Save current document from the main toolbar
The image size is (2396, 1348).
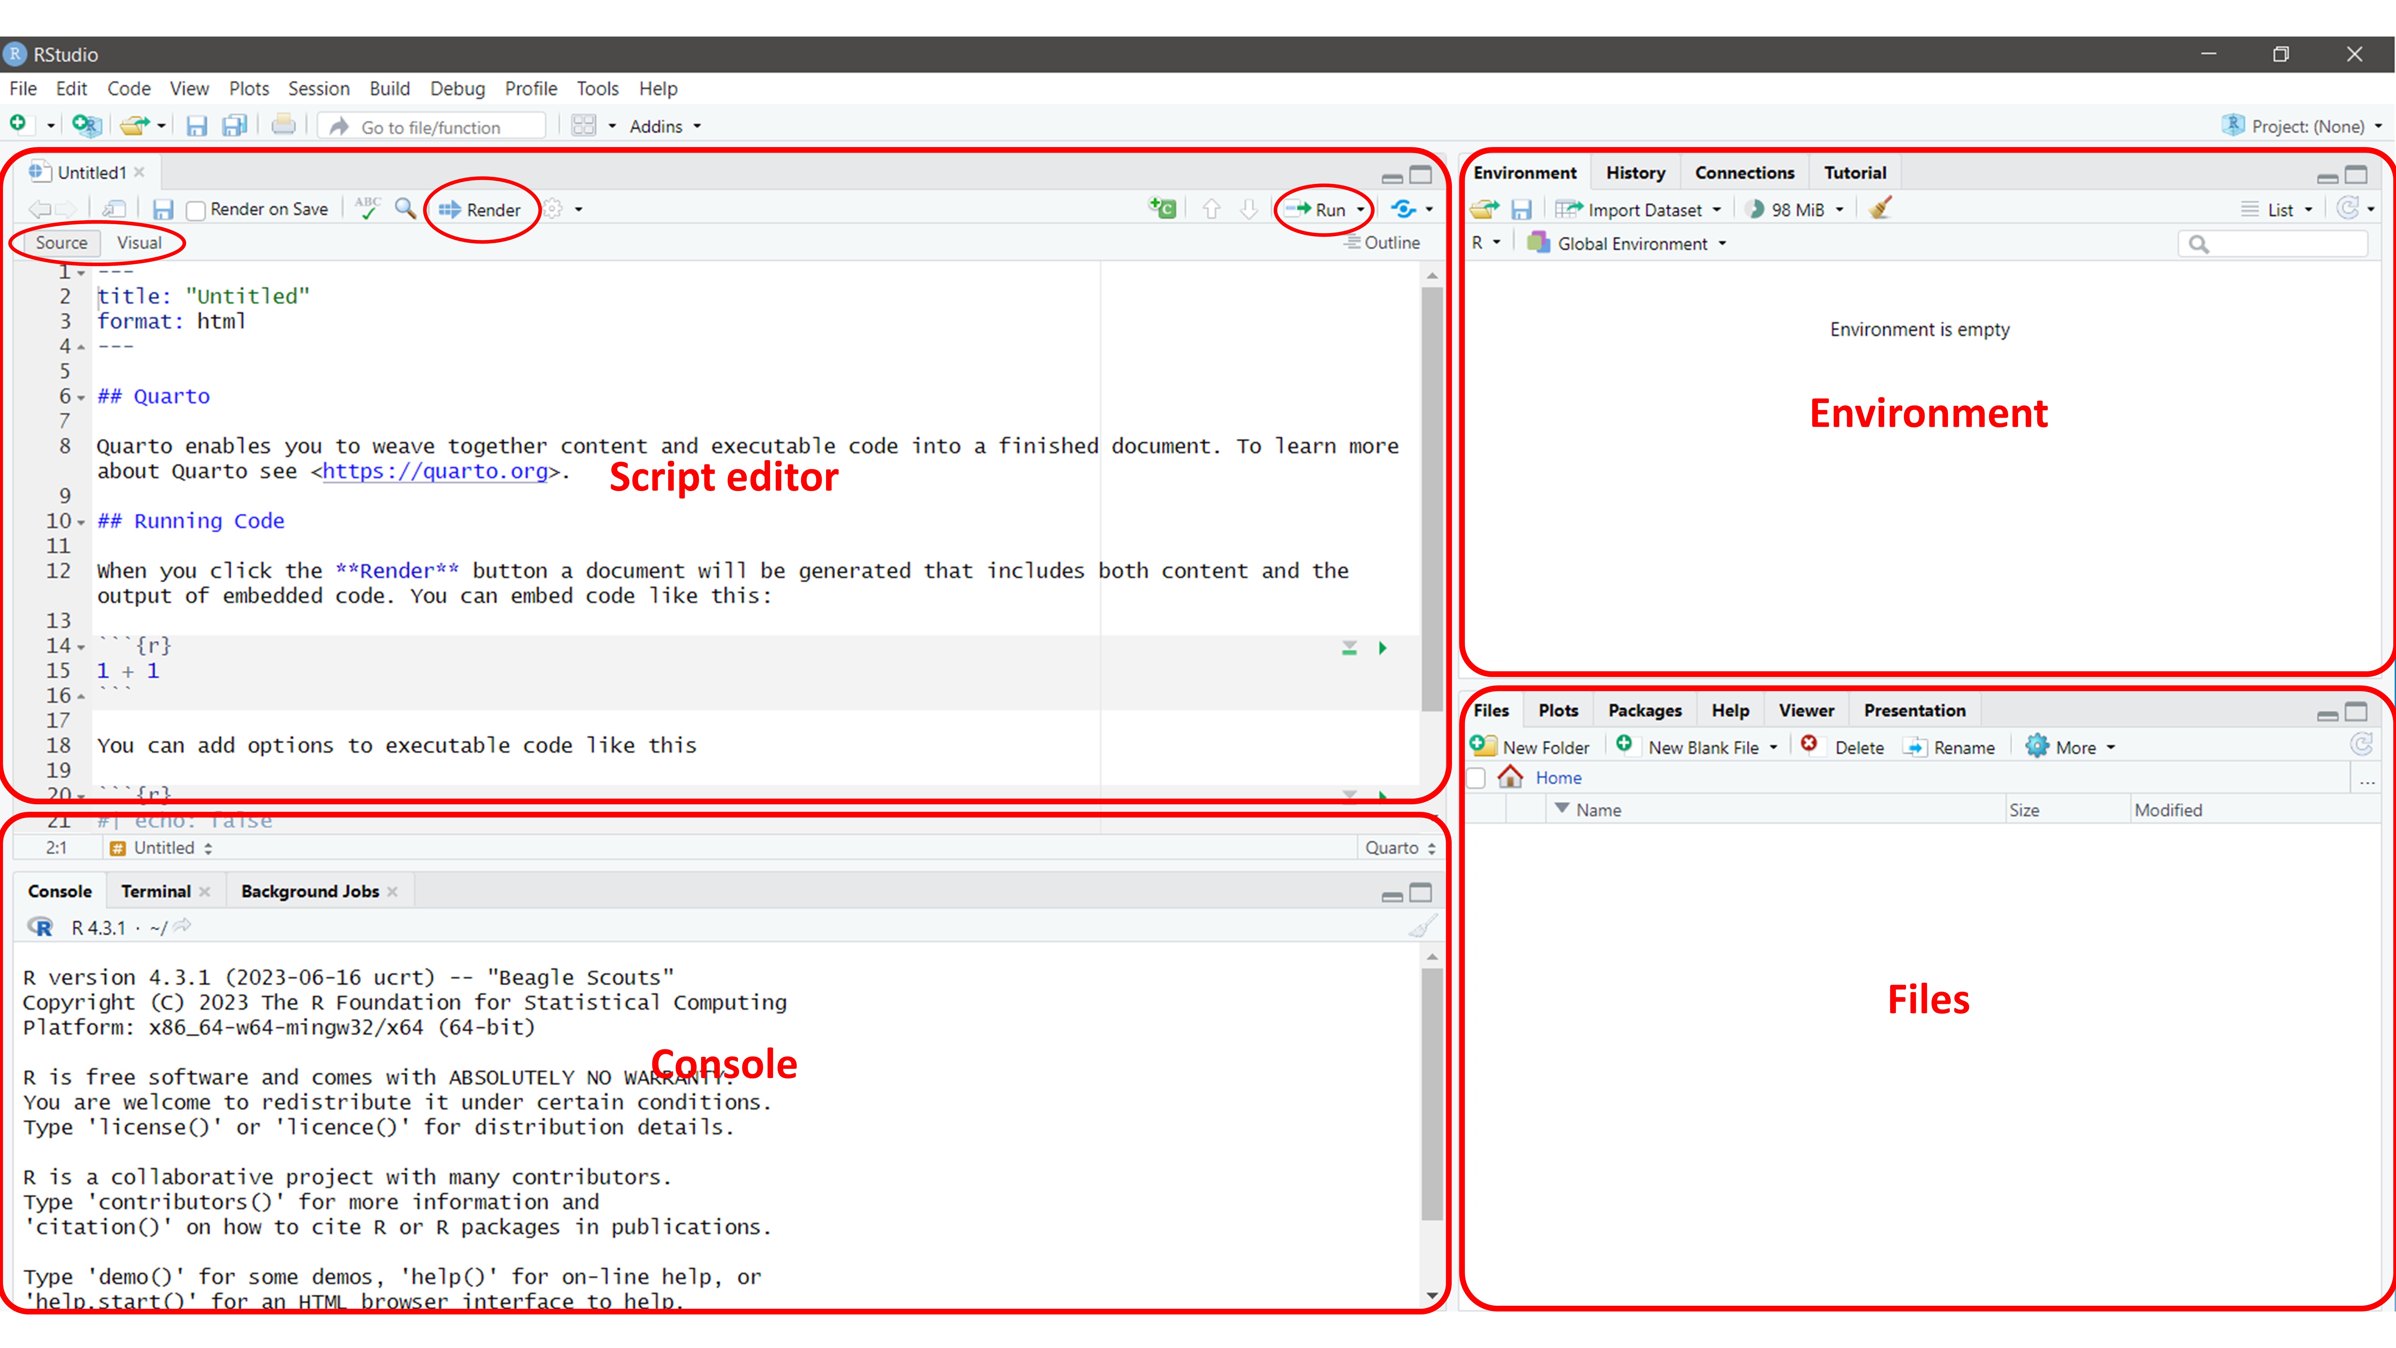(x=196, y=126)
